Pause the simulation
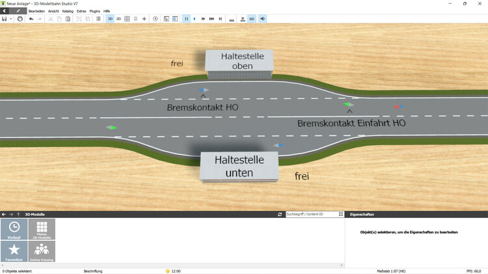Viewport: 488px width, 274px height. tap(186, 19)
